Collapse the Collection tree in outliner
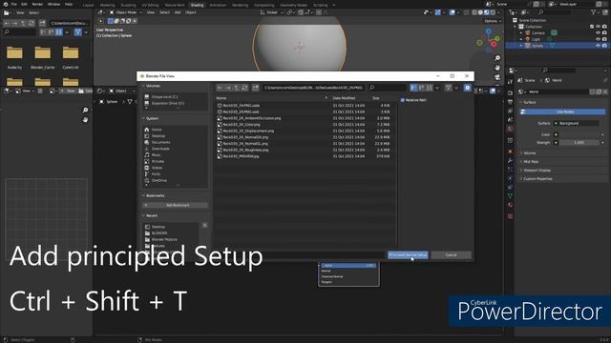 (x=516, y=27)
